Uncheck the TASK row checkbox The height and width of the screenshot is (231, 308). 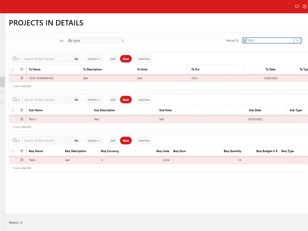click(13, 160)
